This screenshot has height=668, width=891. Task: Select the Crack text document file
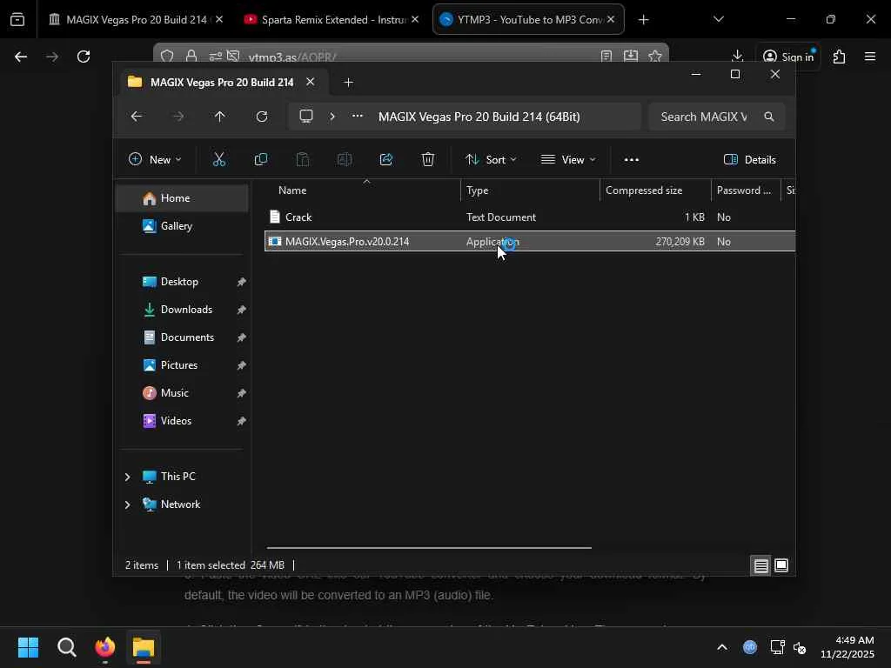pos(530,217)
